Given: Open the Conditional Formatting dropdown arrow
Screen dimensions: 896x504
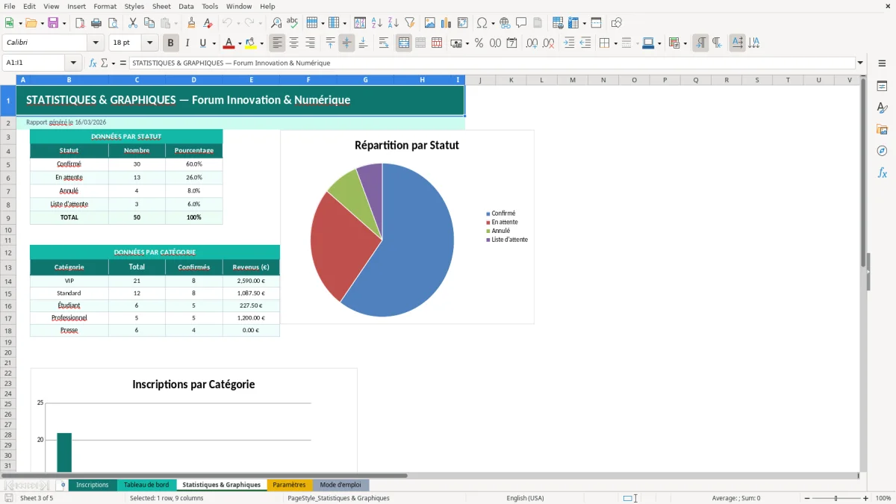Looking at the screenshot, I should [685, 43].
